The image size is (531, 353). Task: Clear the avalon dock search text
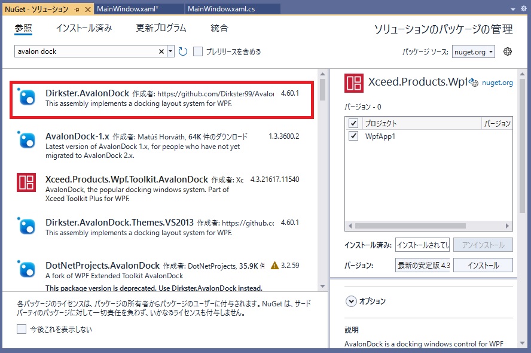[x=161, y=51]
